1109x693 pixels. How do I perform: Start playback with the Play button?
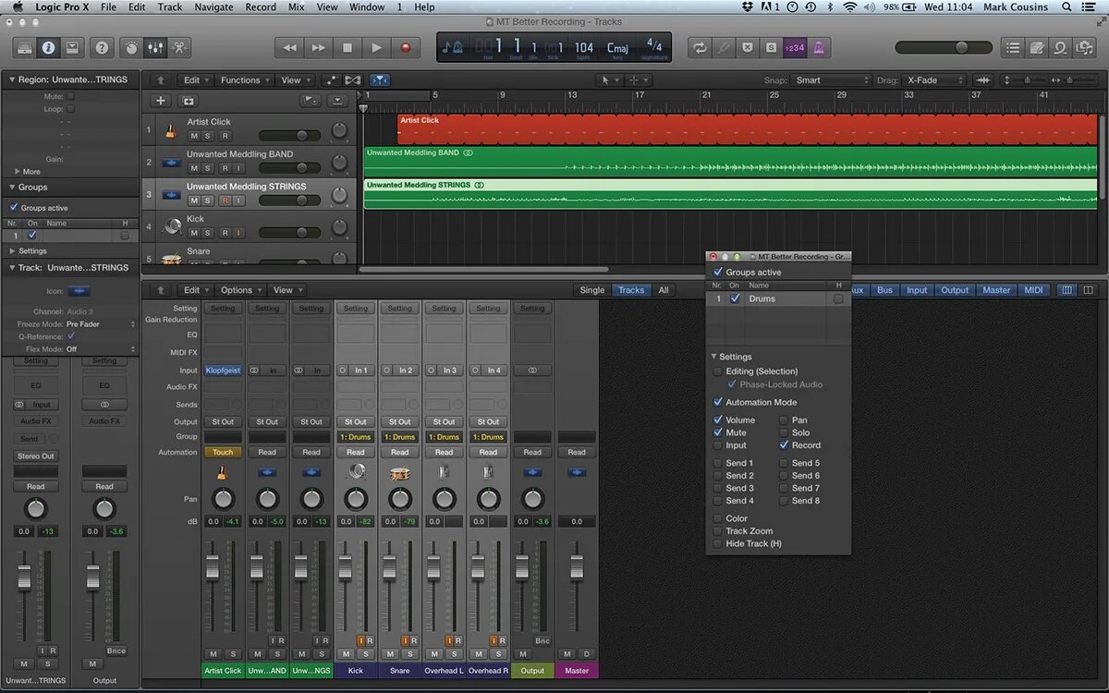[x=376, y=47]
